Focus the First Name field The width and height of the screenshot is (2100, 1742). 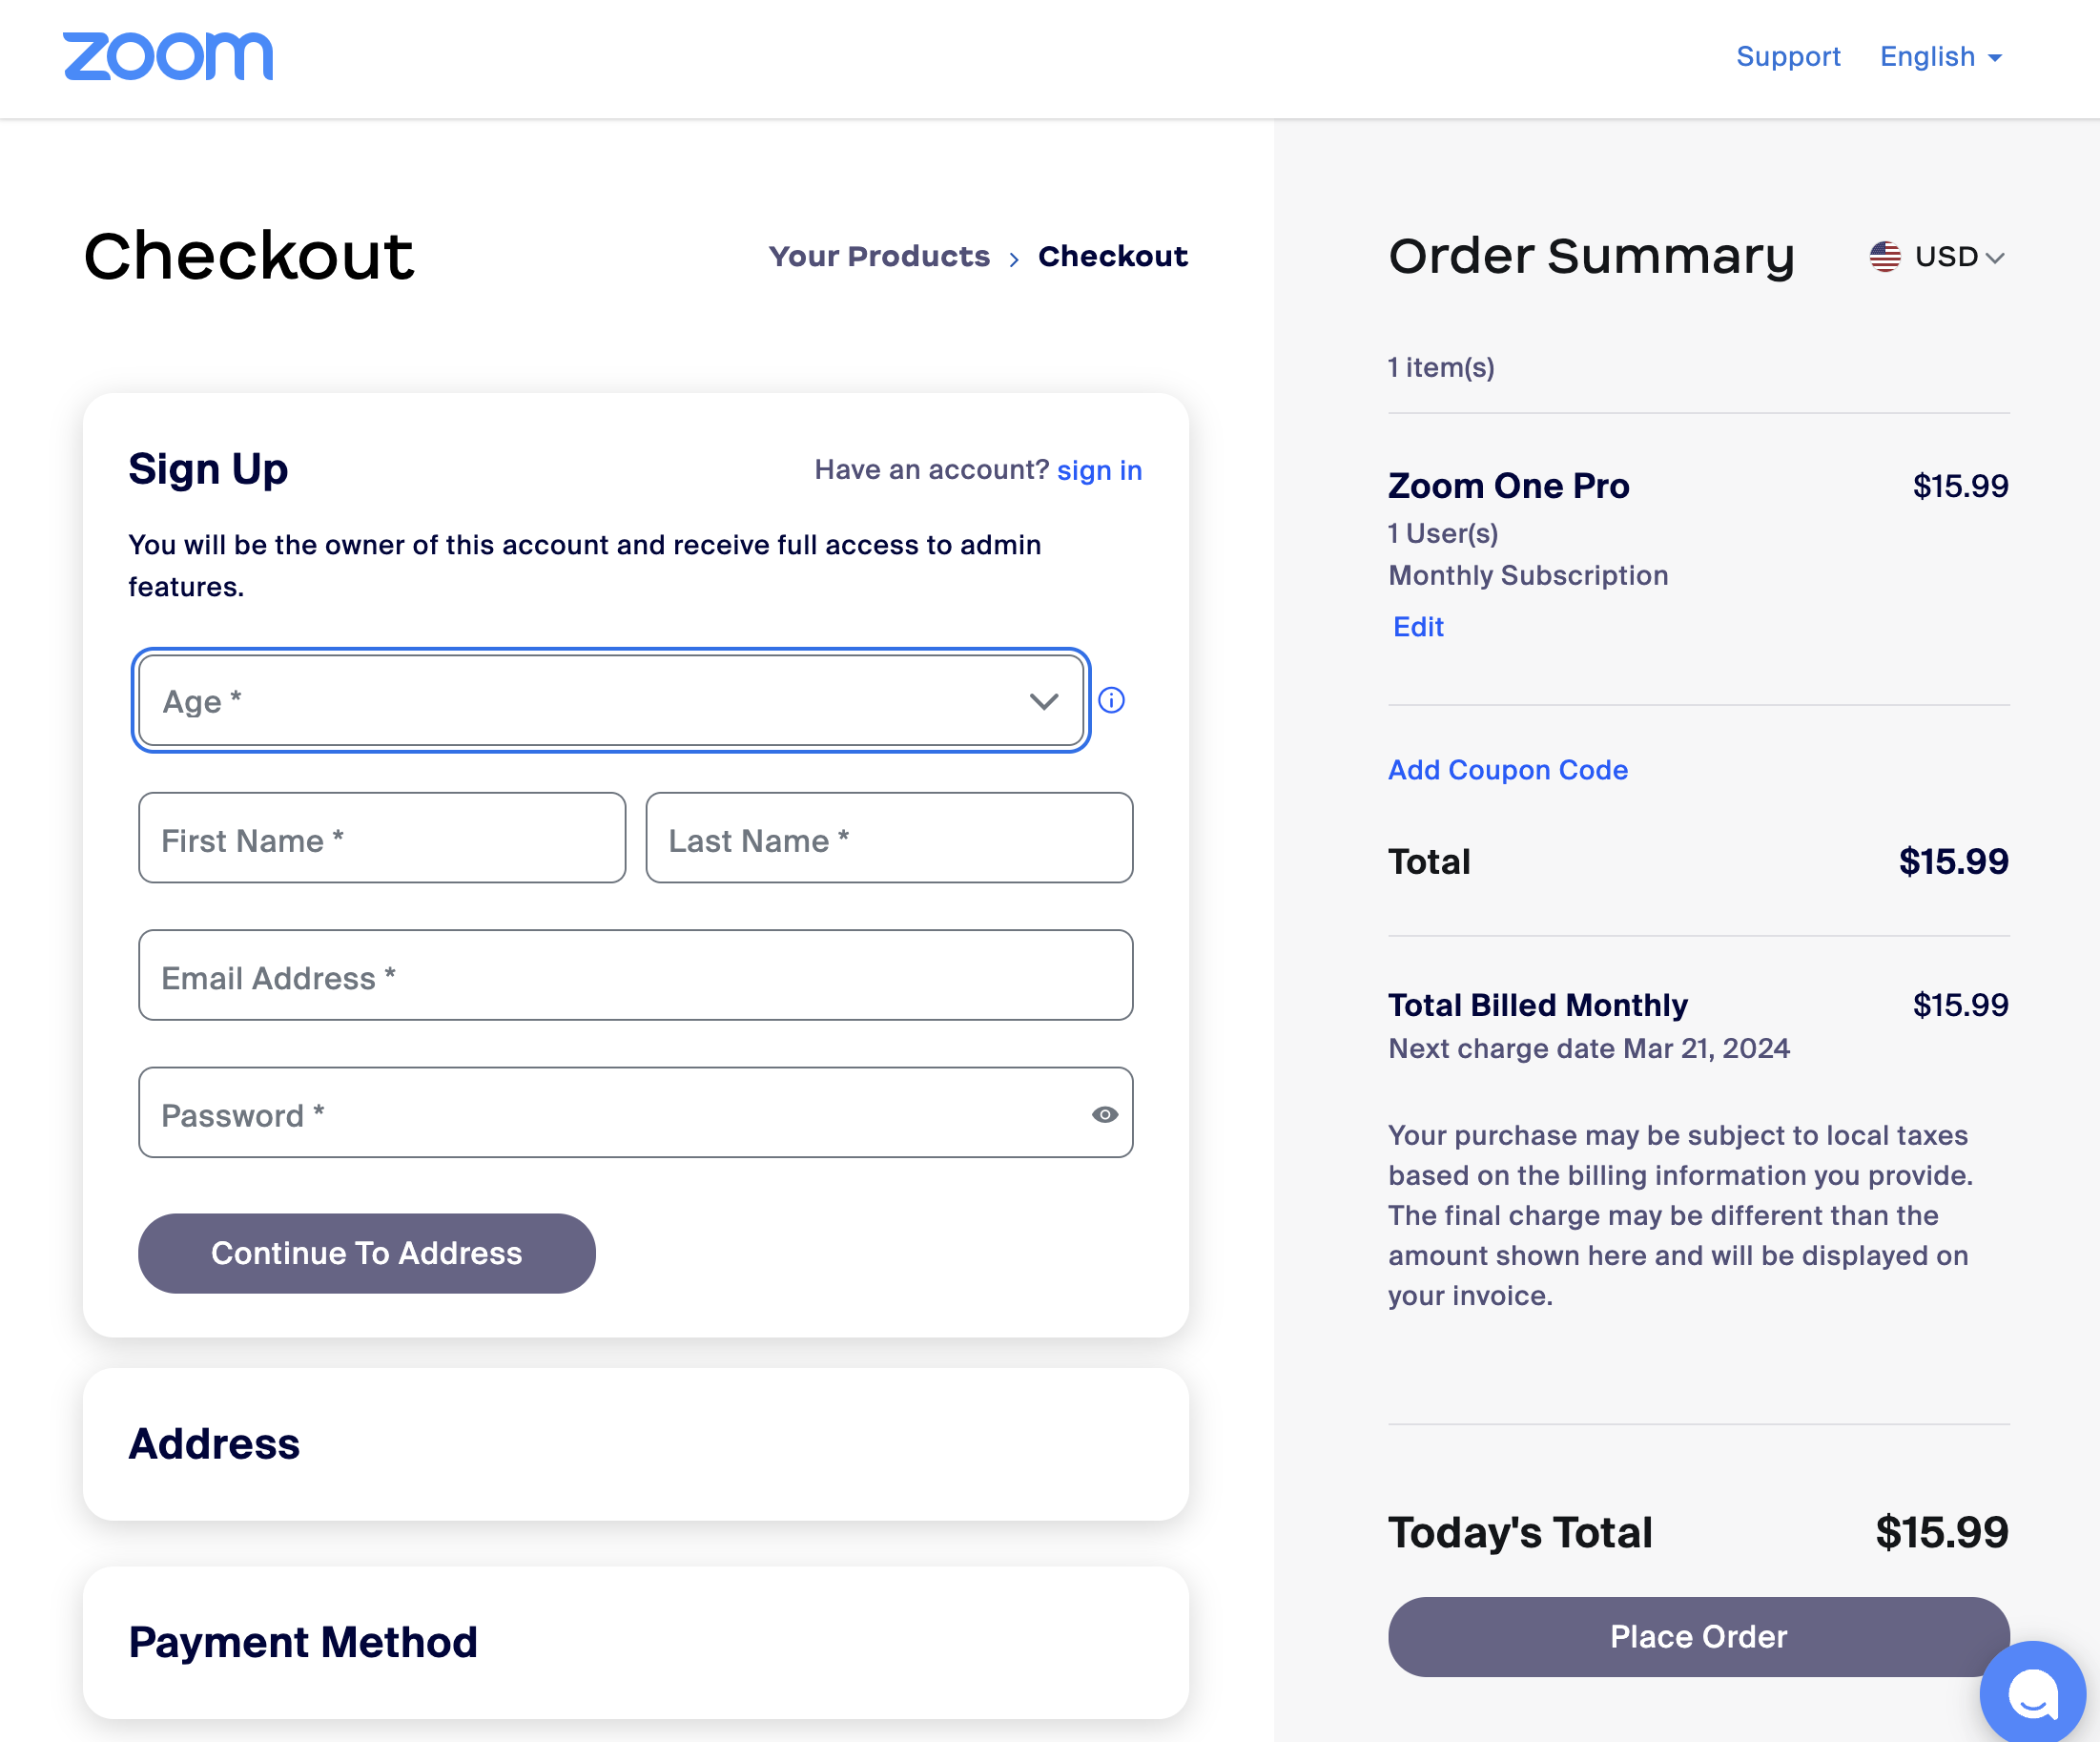coord(382,839)
